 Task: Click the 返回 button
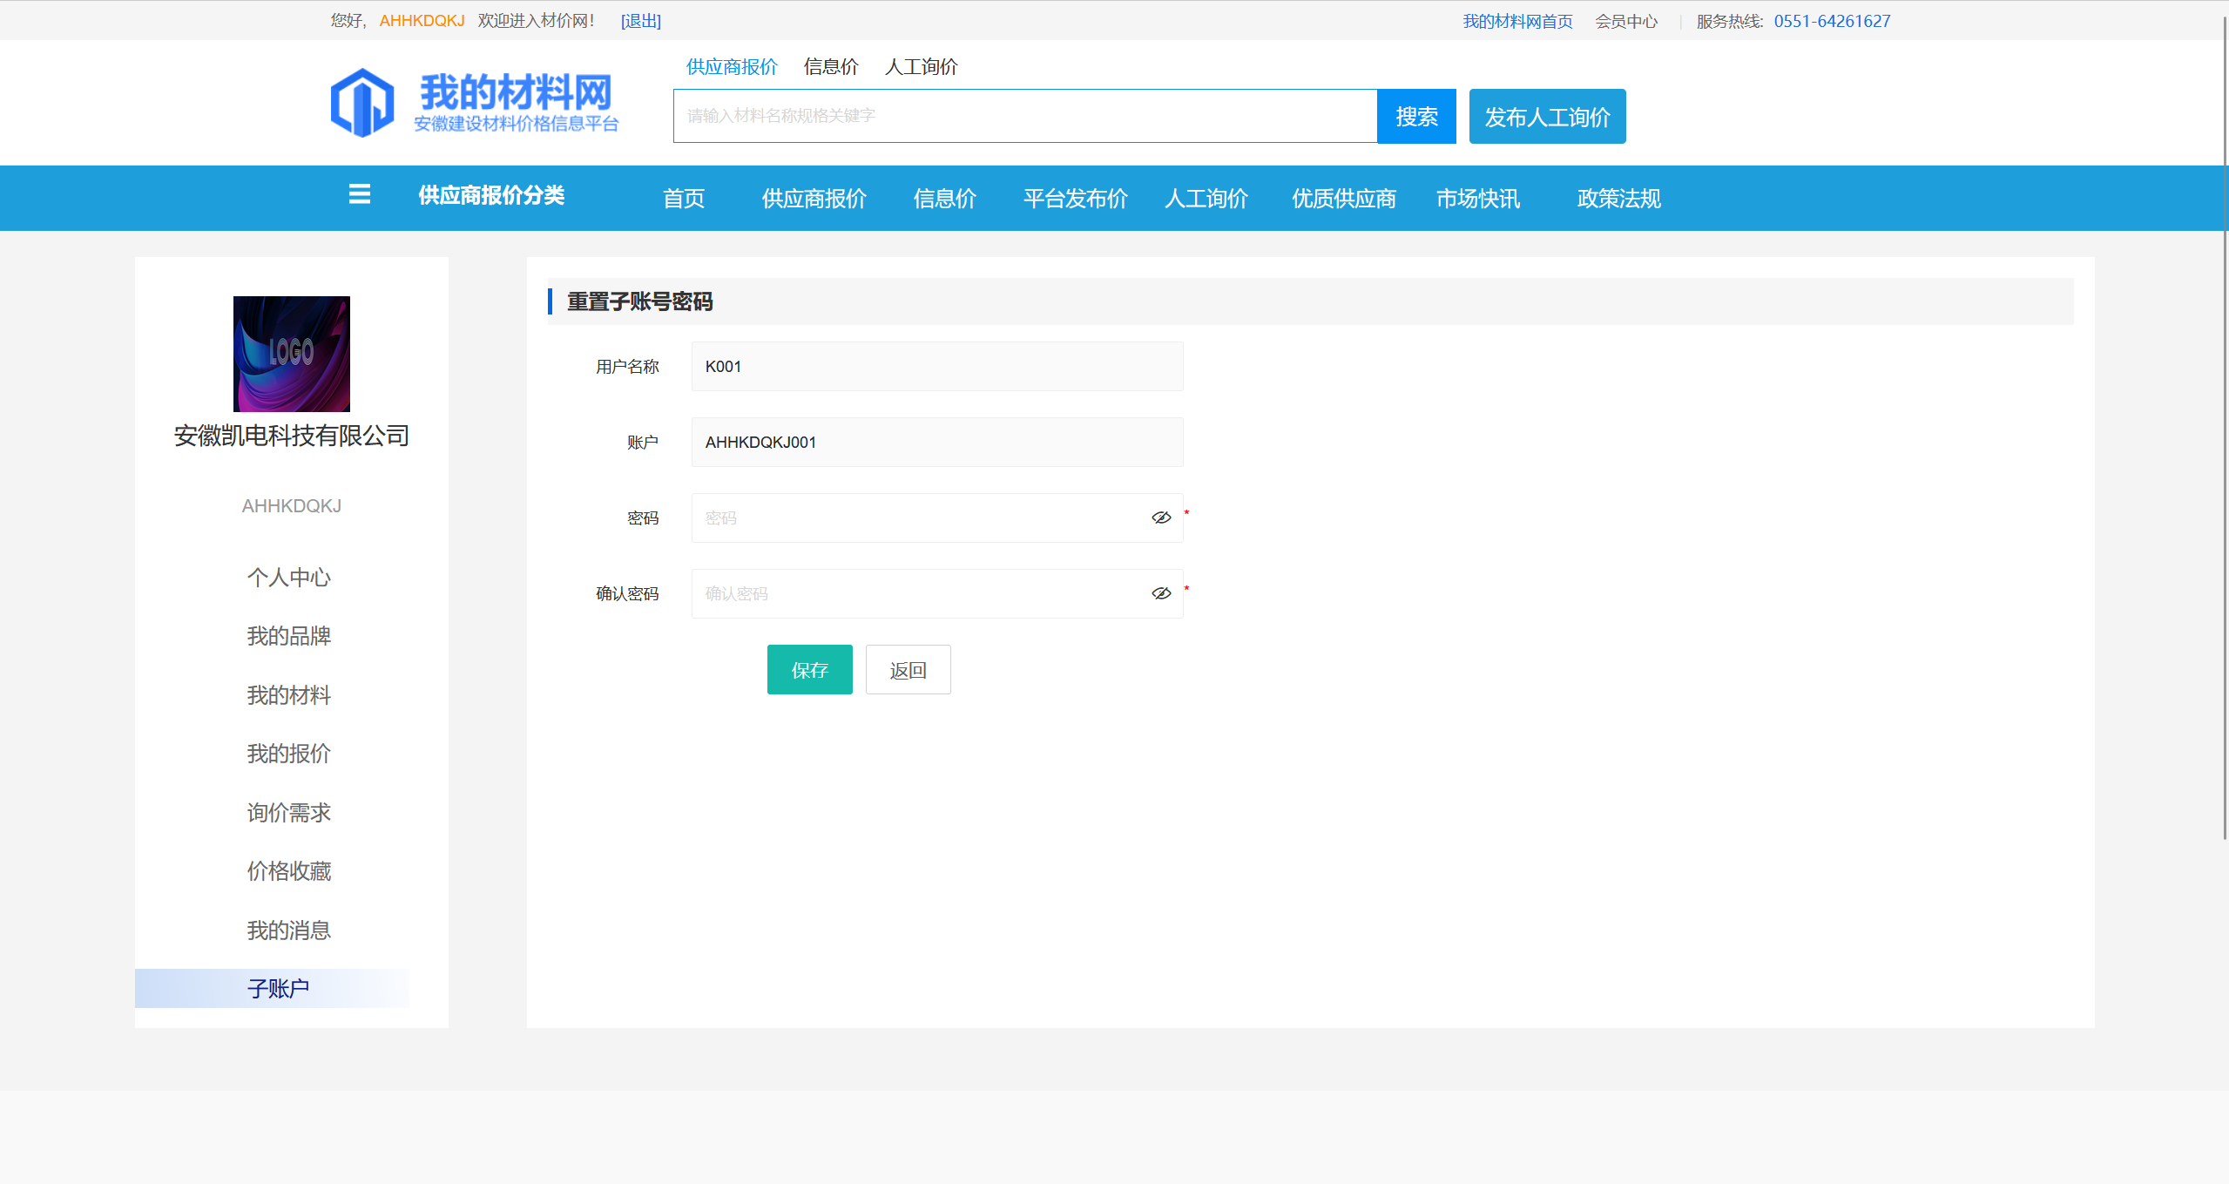(908, 670)
